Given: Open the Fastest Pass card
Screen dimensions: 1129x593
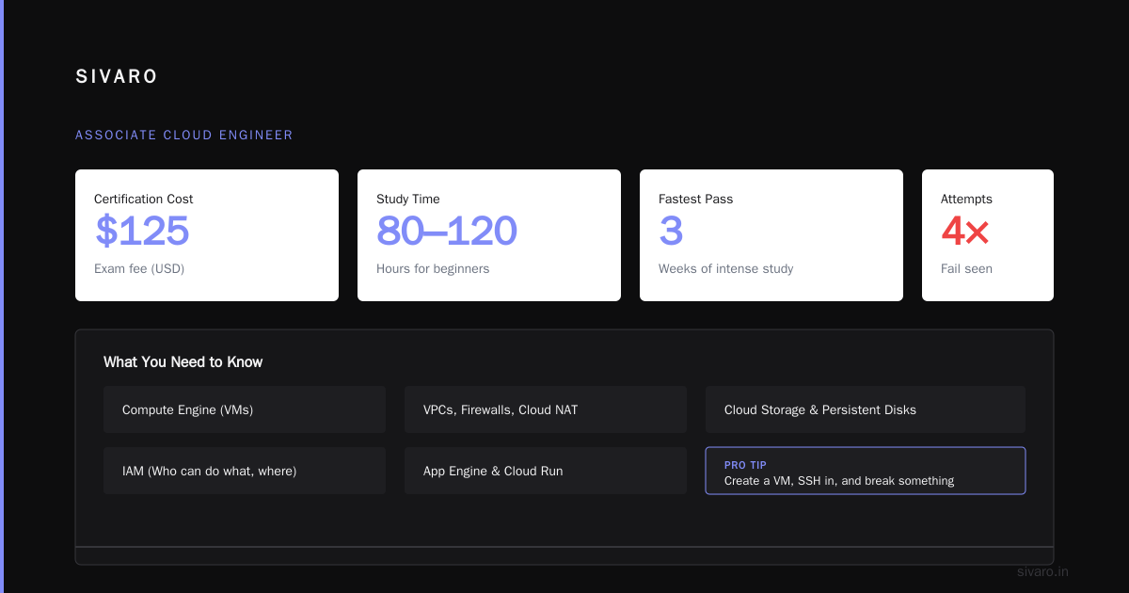Looking at the screenshot, I should pyautogui.click(x=771, y=235).
